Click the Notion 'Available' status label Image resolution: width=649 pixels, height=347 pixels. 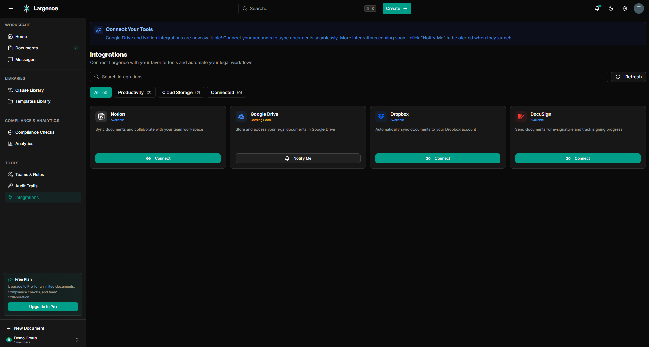(x=117, y=120)
